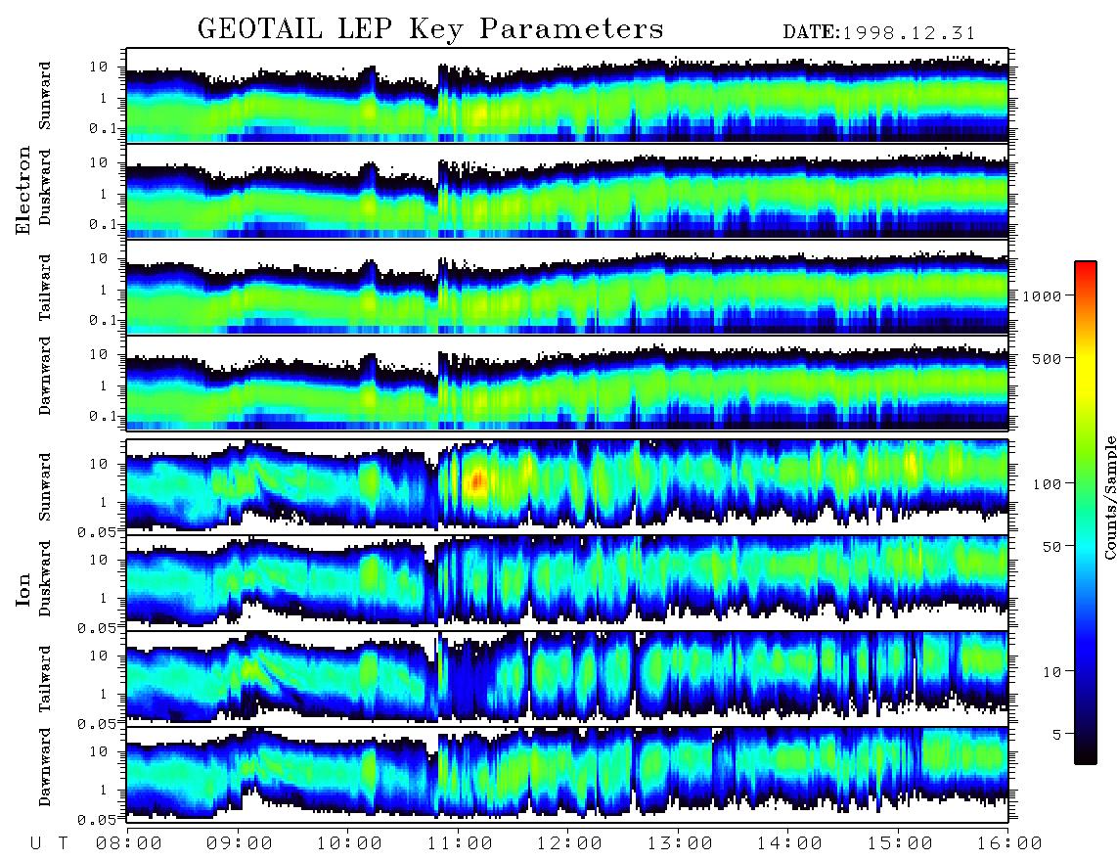Click the 16:00 time tick label
This screenshot has width=1117, height=861.
(1008, 844)
